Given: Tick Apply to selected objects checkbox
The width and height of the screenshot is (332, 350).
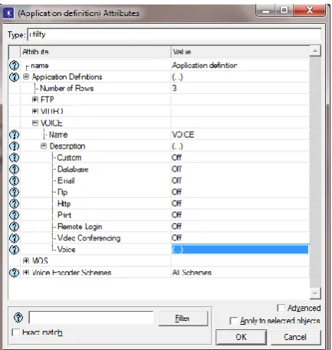Looking at the screenshot, I should click(x=233, y=321).
